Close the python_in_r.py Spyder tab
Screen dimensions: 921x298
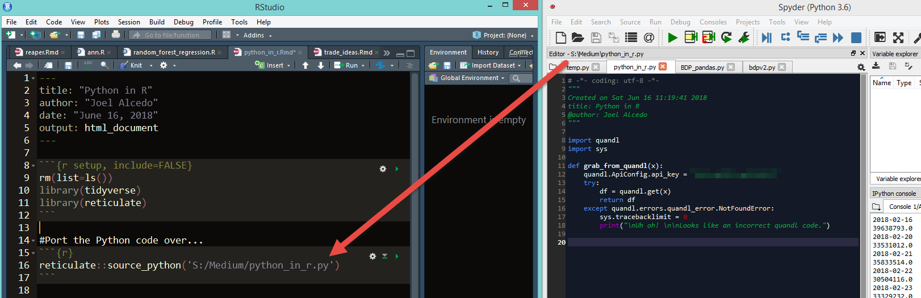[x=663, y=67]
